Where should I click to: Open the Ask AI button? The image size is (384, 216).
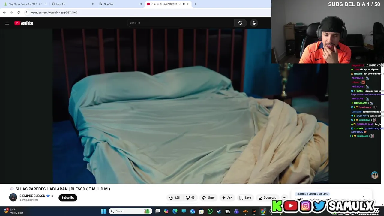pos(227,198)
